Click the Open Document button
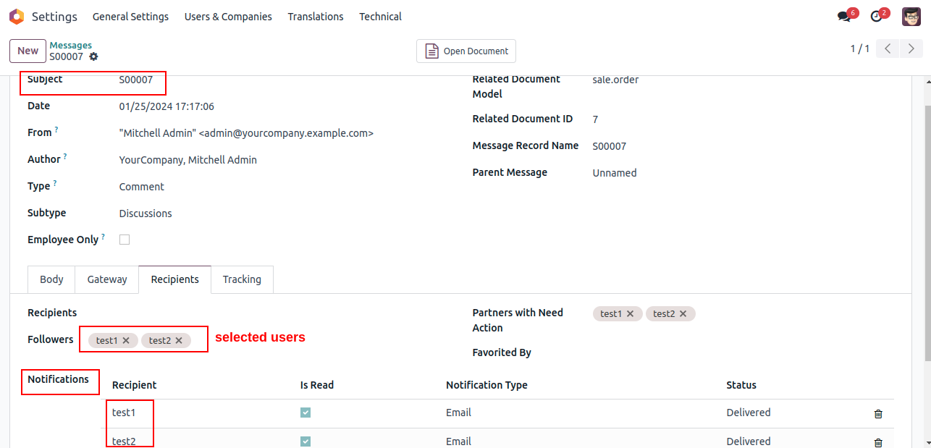Image resolution: width=931 pixels, height=448 pixels. click(x=466, y=51)
